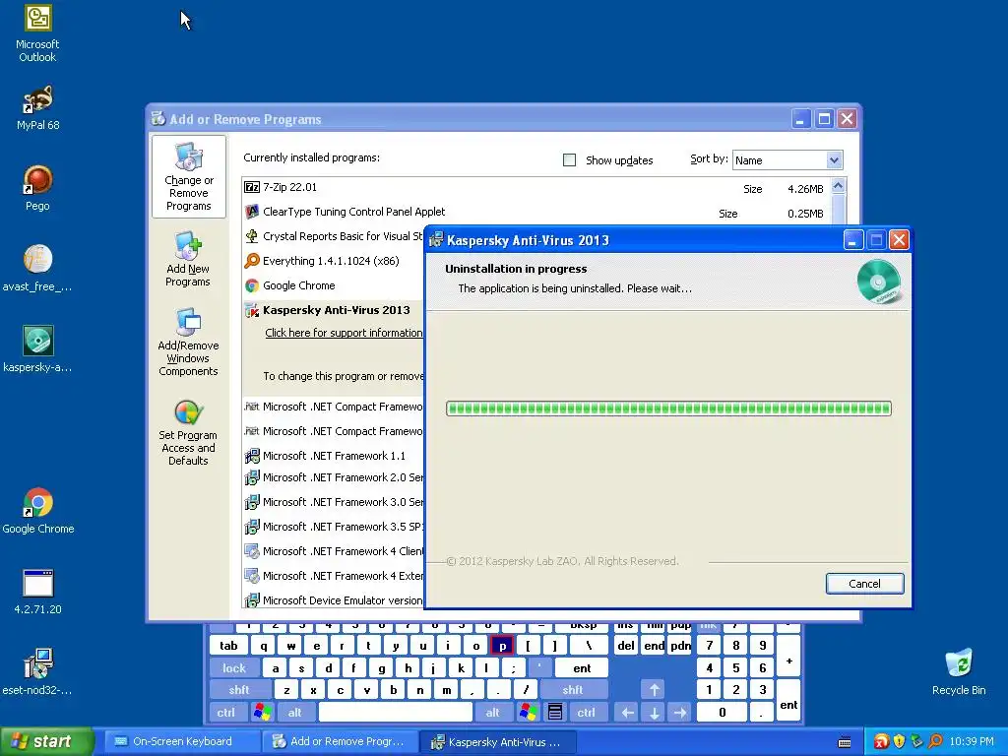Image resolution: width=1008 pixels, height=756 pixels.
Task: Click numpad 5 key on on-screen keyboard
Action: pos(735,668)
